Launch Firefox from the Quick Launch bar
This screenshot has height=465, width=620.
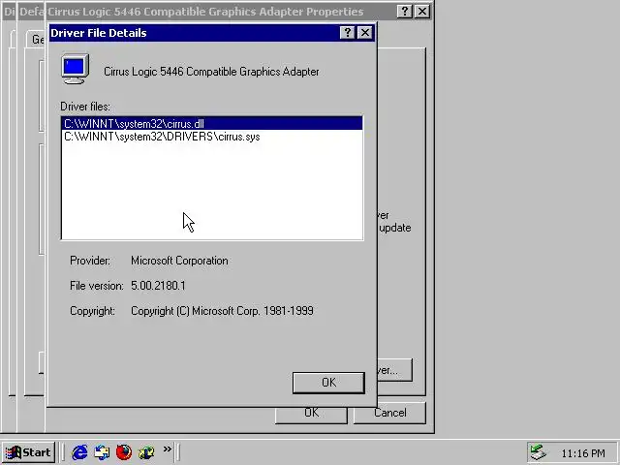pyautogui.click(x=124, y=452)
